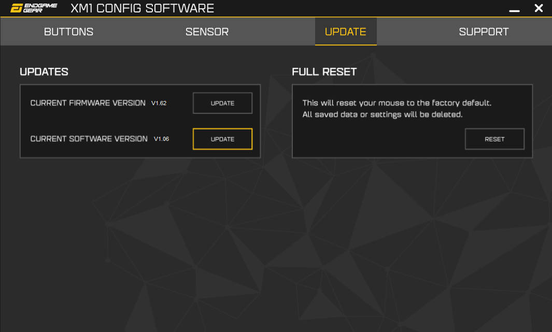Click UPDATE beside current software version
Viewport: 552px width, 332px height.
pos(222,139)
